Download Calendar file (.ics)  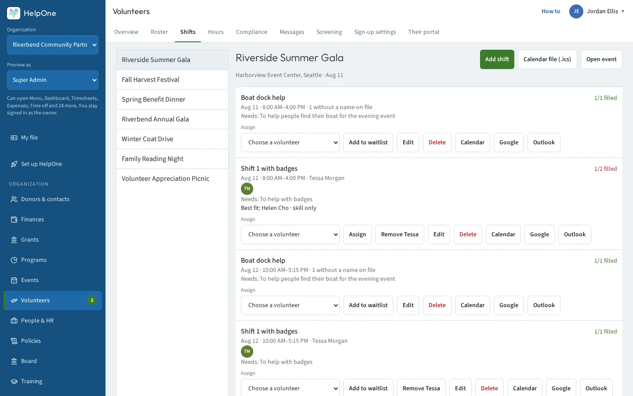coord(547,59)
